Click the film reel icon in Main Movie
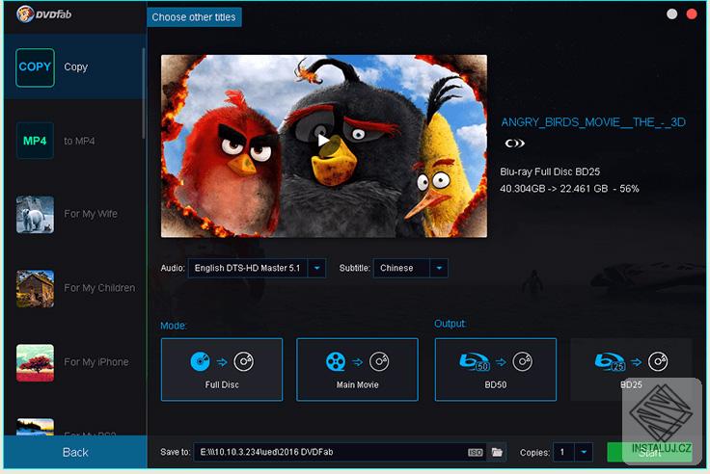The height and width of the screenshot is (474, 710). point(336,361)
